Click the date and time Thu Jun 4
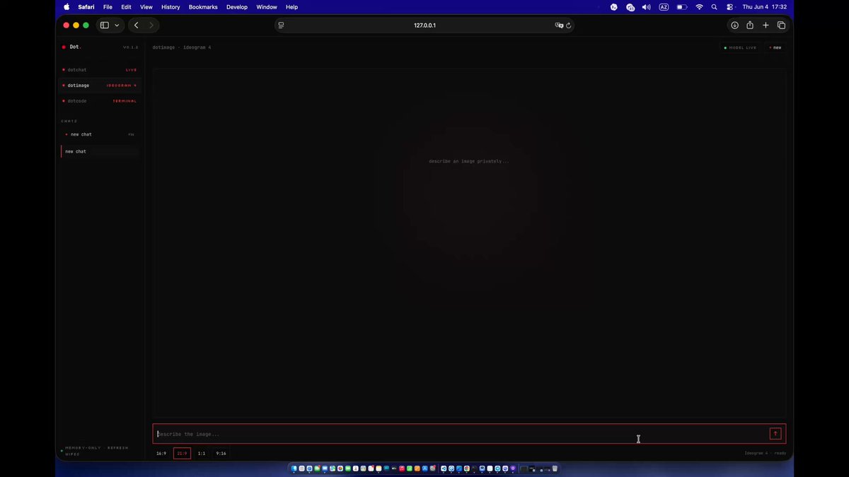This screenshot has width=849, height=477. pyautogui.click(x=765, y=7)
